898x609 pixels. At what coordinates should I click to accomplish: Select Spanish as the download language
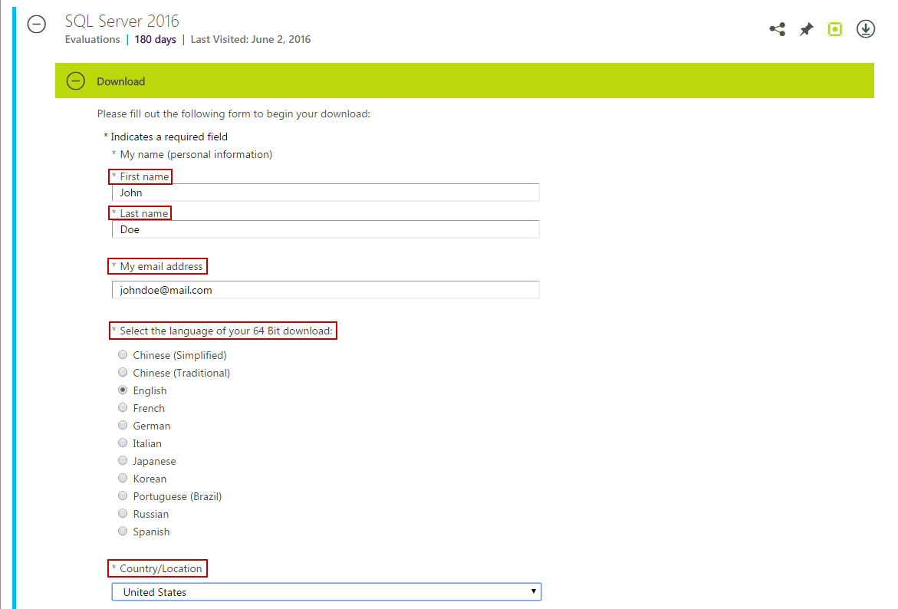(x=123, y=531)
